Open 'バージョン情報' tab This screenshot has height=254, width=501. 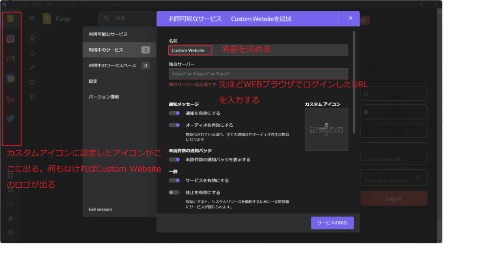coord(119,97)
